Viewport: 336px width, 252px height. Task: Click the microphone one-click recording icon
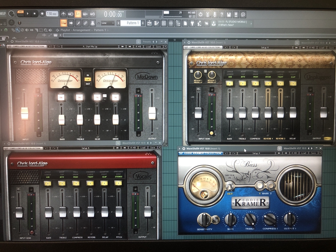[215, 15]
